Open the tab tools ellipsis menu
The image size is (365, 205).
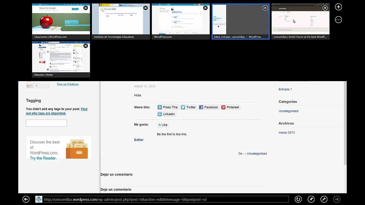(338, 20)
